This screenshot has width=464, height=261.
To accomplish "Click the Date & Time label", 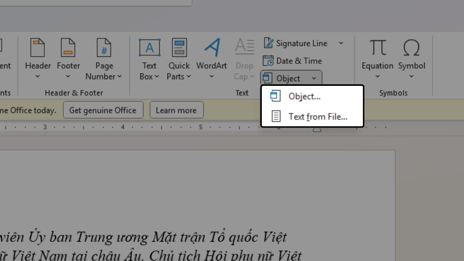I will 299,61.
